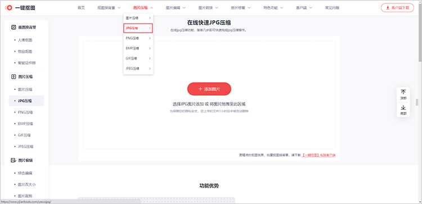The image size is (422, 204).
Task: Open the 一键抠图 电脑客户端 download link
Action: pos(318,155)
